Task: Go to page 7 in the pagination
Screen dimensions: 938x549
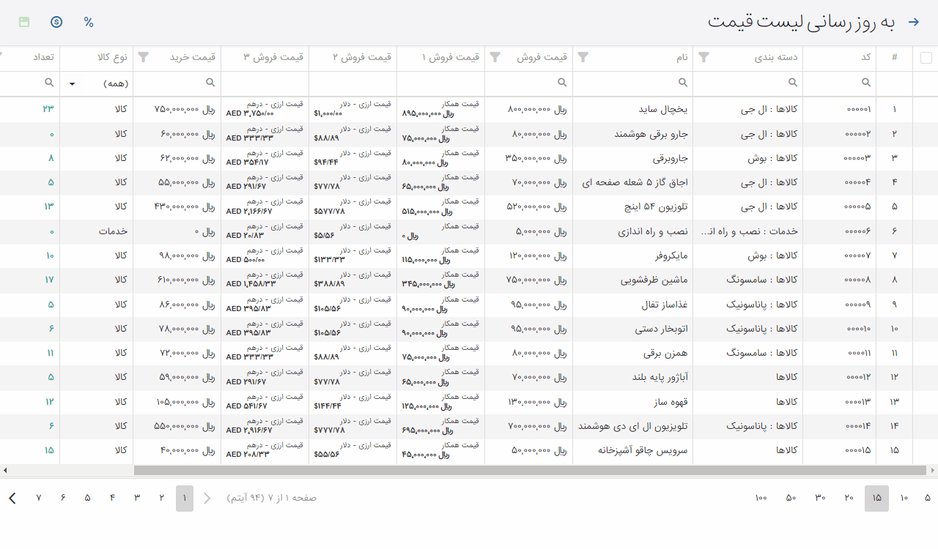Action: pos(39,498)
